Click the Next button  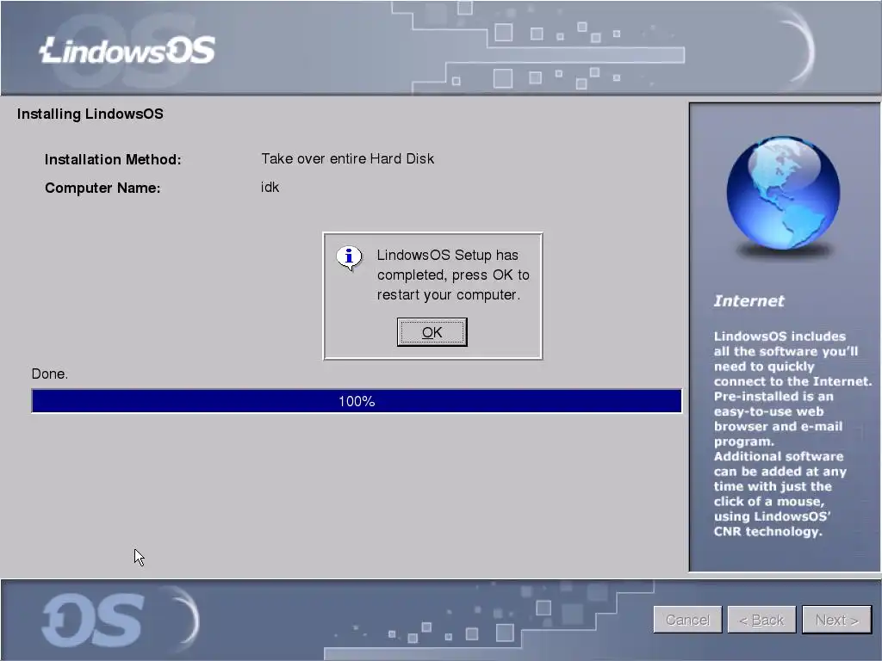coord(836,620)
